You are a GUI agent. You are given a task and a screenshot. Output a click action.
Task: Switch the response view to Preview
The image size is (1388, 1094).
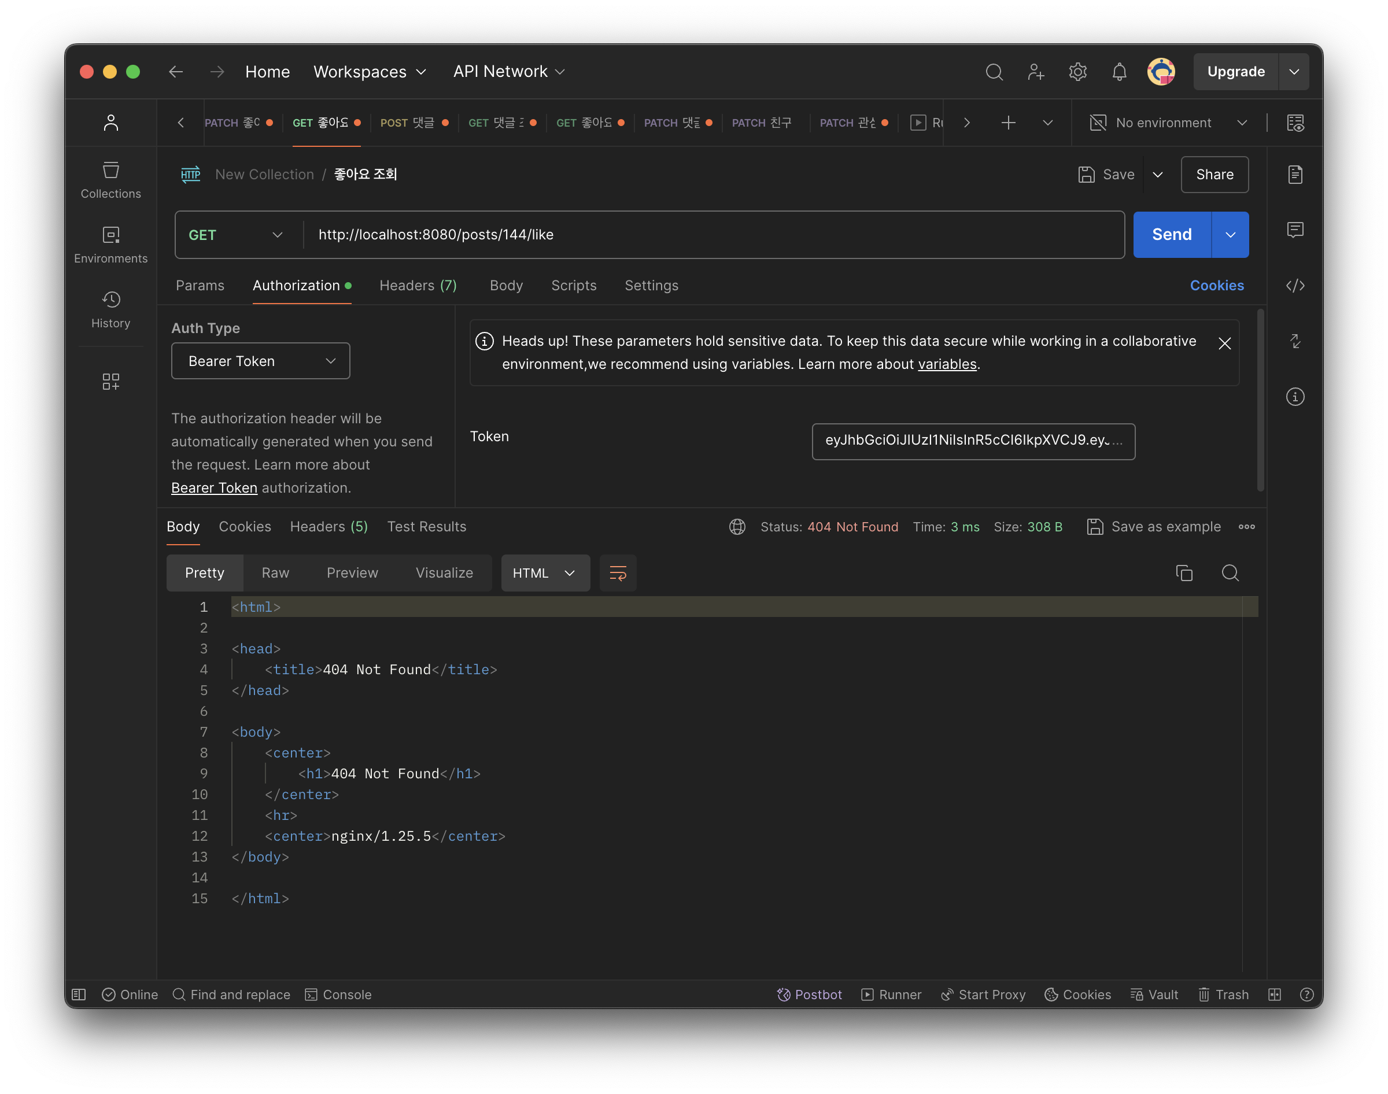tap(352, 572)
